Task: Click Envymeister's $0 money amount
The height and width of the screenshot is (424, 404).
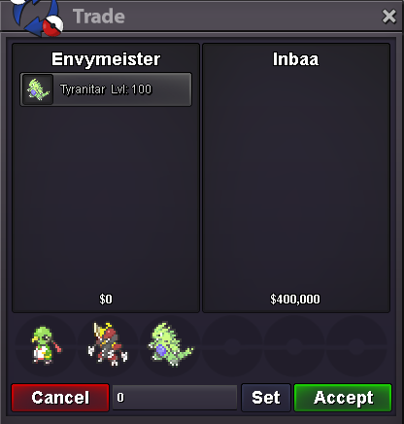Action: coord(106,299)
